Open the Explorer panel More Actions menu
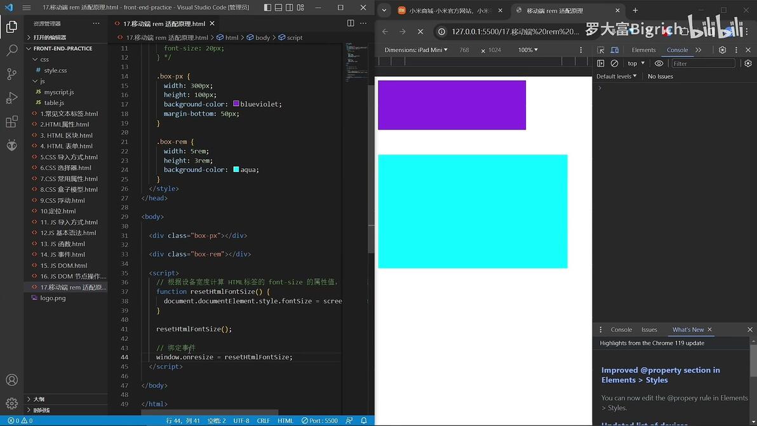Screen dimensions: 757x426 (x=96, y=23)
